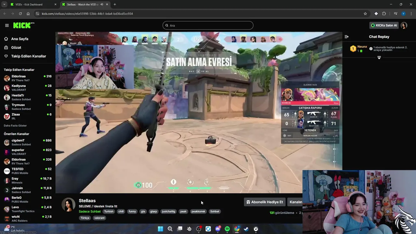Select the gtarp tag
Screen dimensions: 416x234
153,211
